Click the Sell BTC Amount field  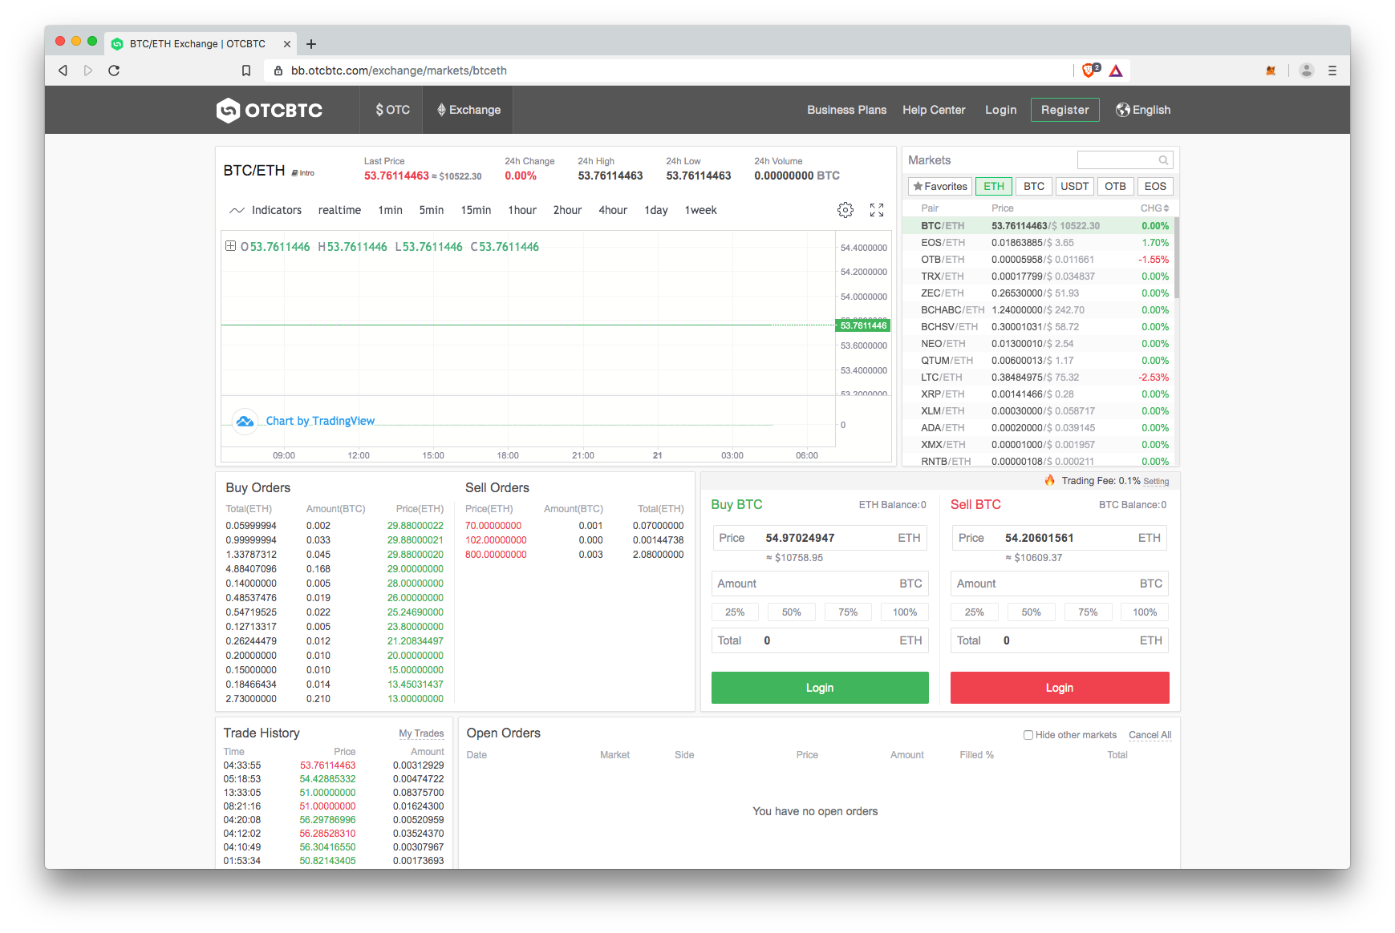click(x=1060, y=584)
